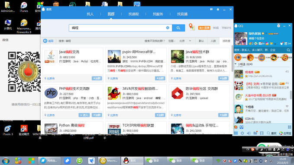This screenshot has height=165, width=294.
Task: Go back with the 返回 arrow
Action: tap(48, 41)
